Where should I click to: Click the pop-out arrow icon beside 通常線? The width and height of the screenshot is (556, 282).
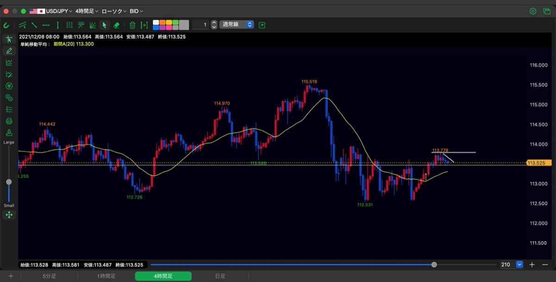coord(262,25)
